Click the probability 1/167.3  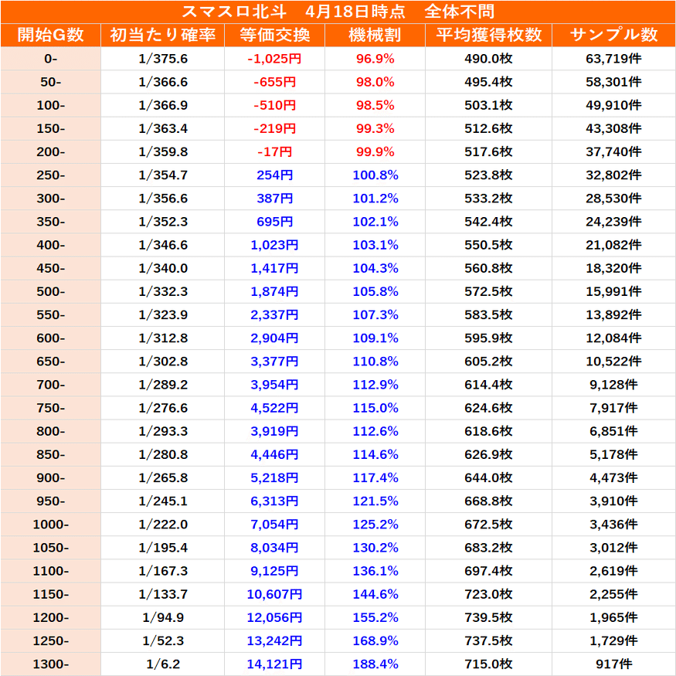point(163,571)
